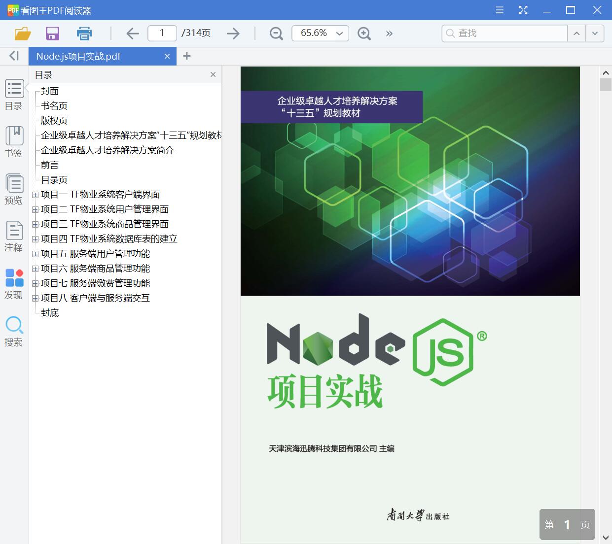Select 书名页 in the outline

54,106
